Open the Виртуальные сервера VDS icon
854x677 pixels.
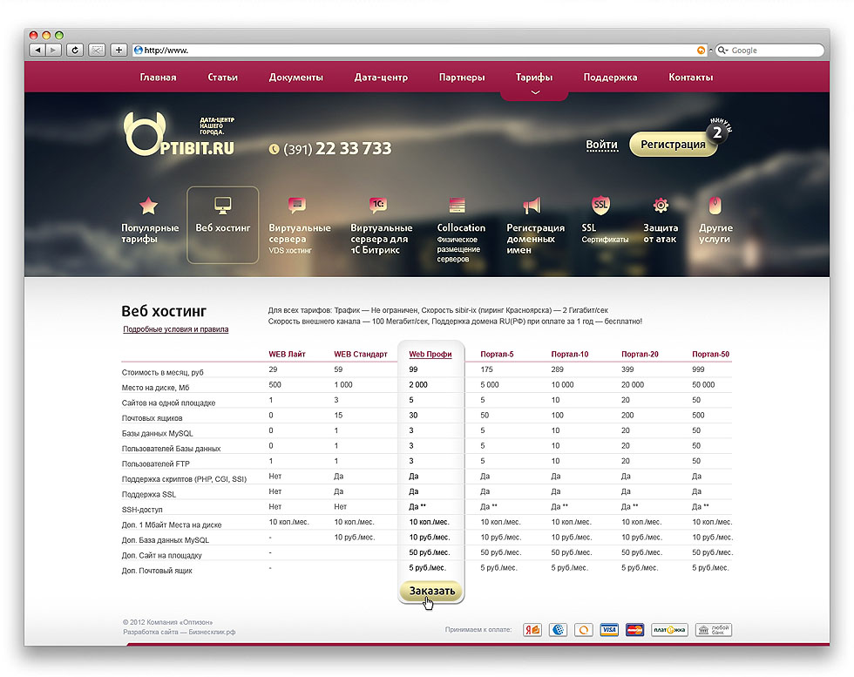point(297,206)
